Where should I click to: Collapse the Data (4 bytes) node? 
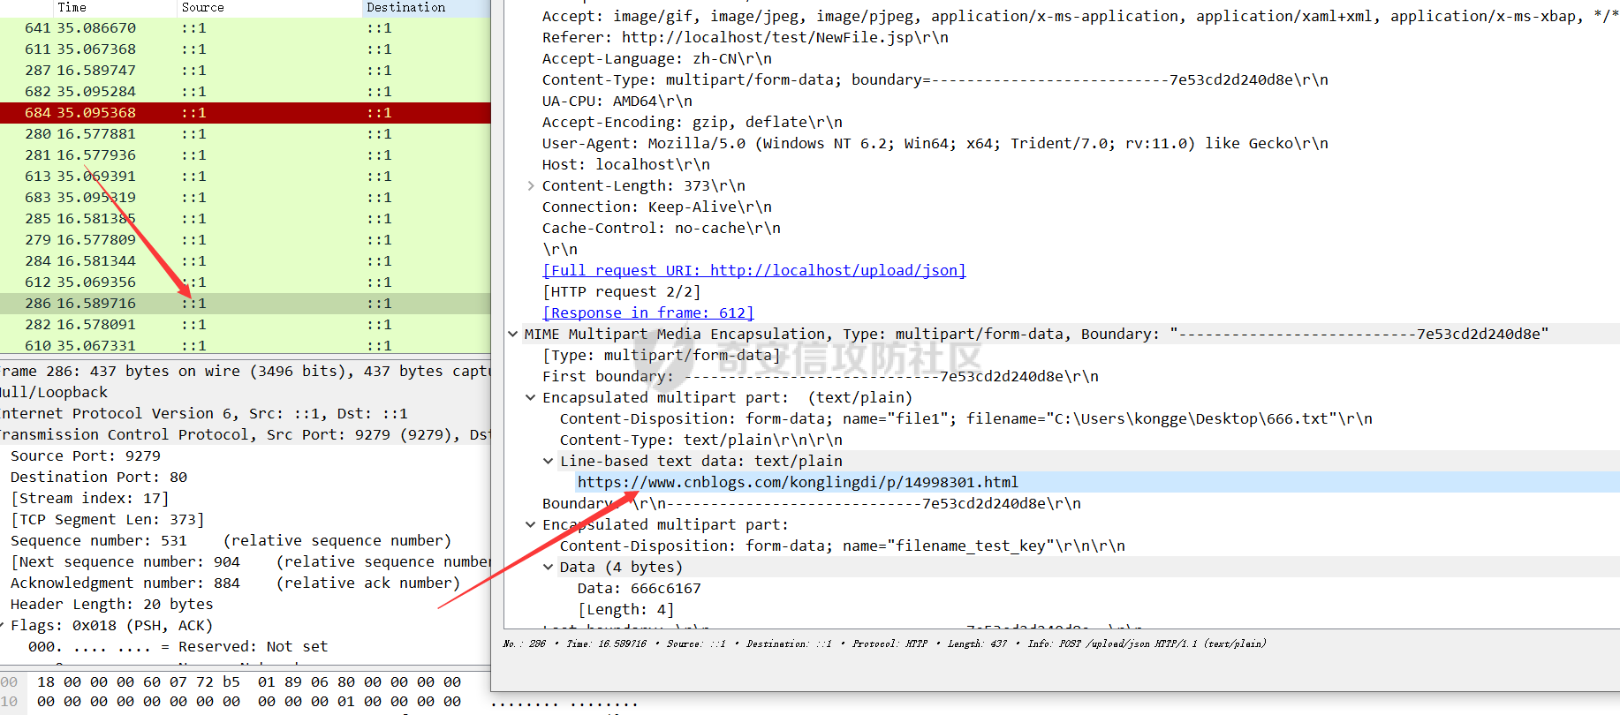click(x=548, y=567)
